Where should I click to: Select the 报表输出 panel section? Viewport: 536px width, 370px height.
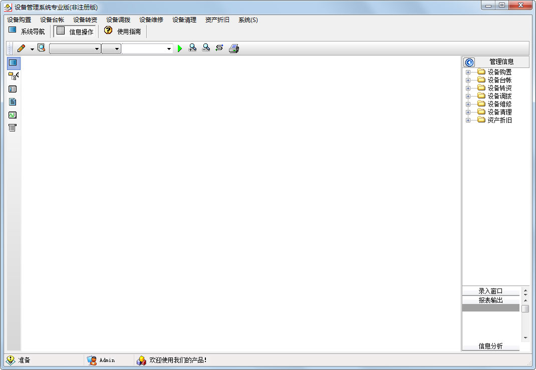[x=490, y=300]
